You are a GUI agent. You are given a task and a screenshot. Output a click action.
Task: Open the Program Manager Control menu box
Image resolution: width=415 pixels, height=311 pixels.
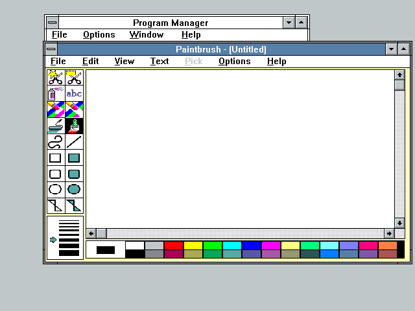point(53,23)
